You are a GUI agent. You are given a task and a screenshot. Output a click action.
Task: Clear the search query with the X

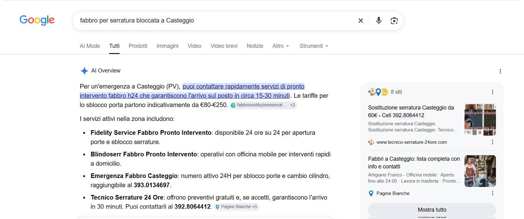(x=361, y=21)
